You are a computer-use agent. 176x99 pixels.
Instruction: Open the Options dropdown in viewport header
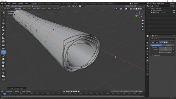[x=141, y=6]
